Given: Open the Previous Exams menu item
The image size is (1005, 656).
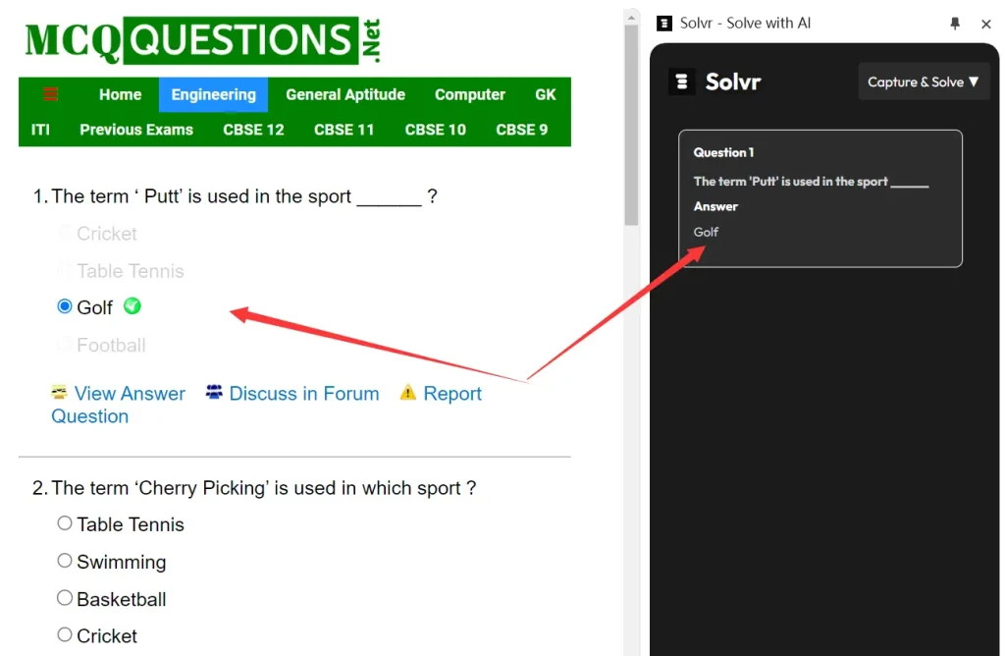Looking at the screenshot, I should (x=136, y=129).
